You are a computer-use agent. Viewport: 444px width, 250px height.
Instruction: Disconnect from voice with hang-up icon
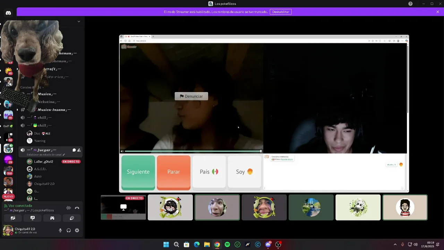[77, 208]
